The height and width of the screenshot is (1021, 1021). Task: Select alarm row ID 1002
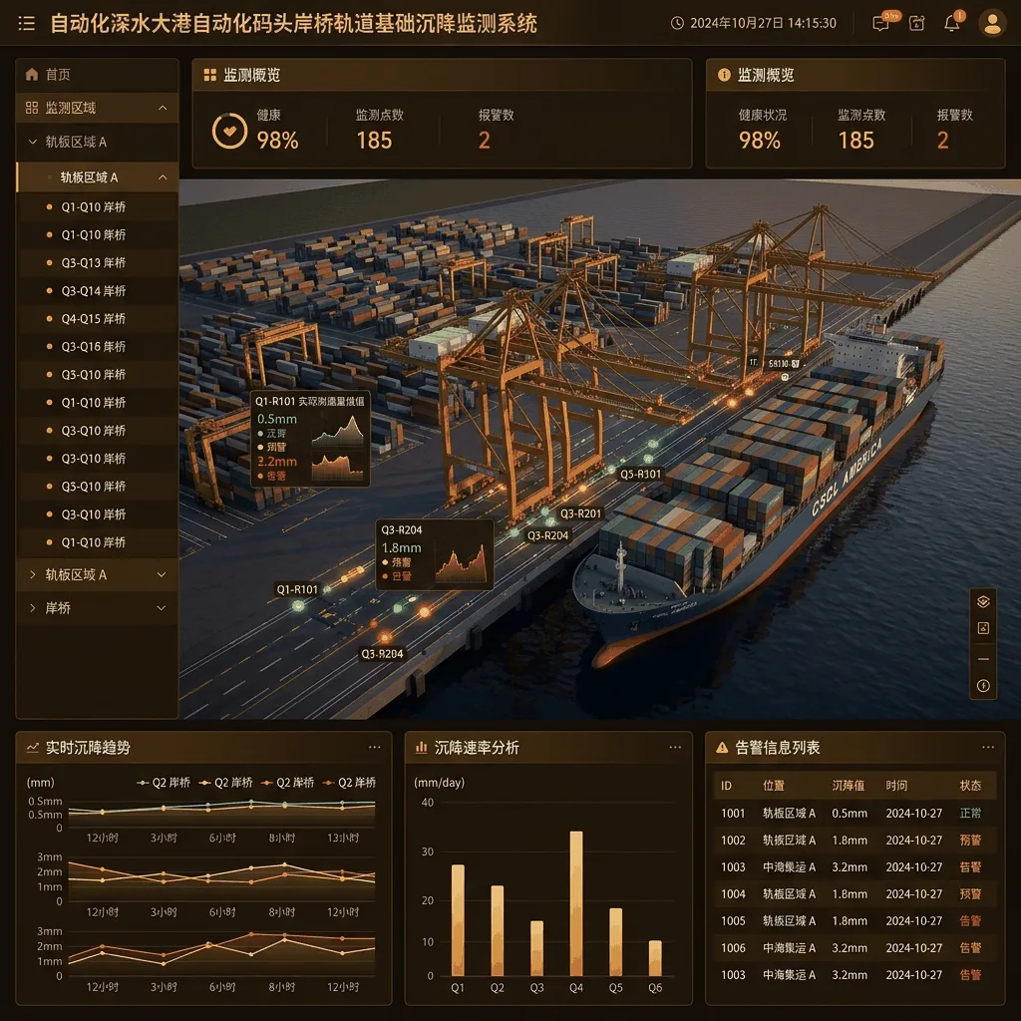coord(854,841)
